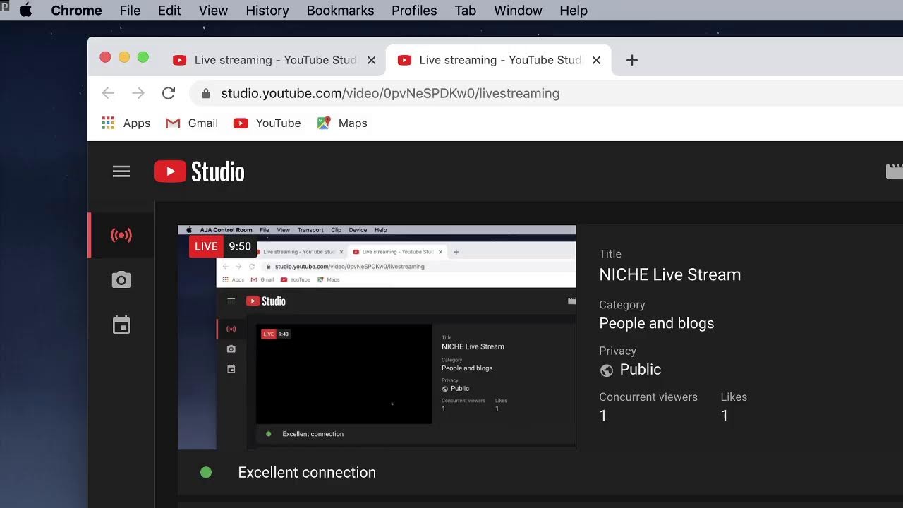This screenshot has width=903, height=508.
Task: Click the clapperboard icon at top right
Action: click(x=894, y=171)
